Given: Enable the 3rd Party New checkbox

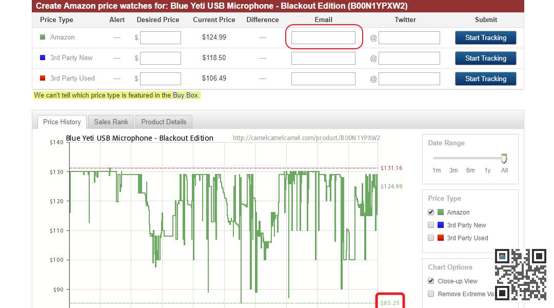Looking at the screenshot, I should (x=431, y=225).
